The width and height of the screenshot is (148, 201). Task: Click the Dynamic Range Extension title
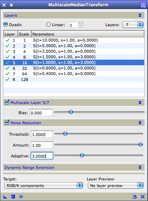tap(30, 167)
